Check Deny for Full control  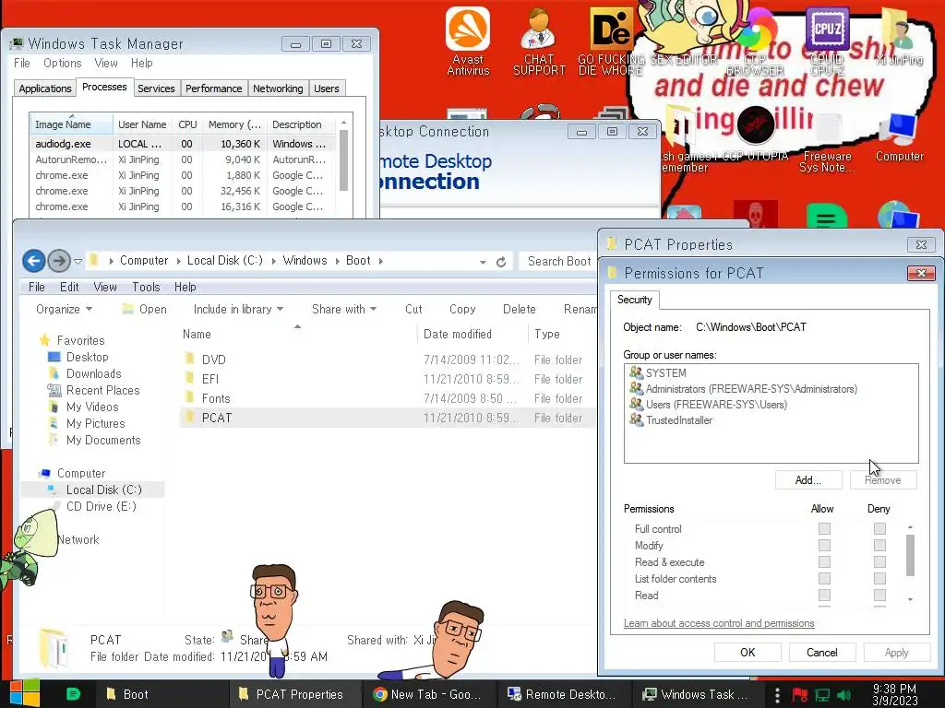879,528
